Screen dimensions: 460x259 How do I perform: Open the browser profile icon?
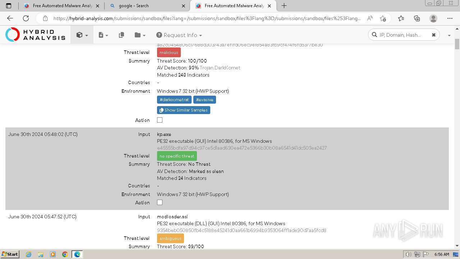click(x=433, y=18)
